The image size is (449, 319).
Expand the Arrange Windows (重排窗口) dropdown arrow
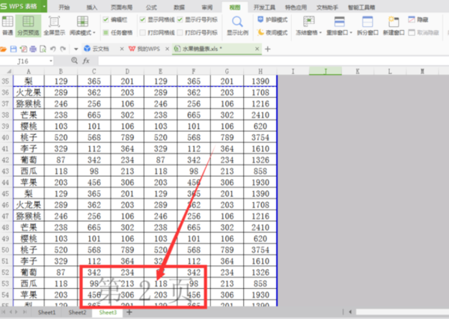[350, 33]
